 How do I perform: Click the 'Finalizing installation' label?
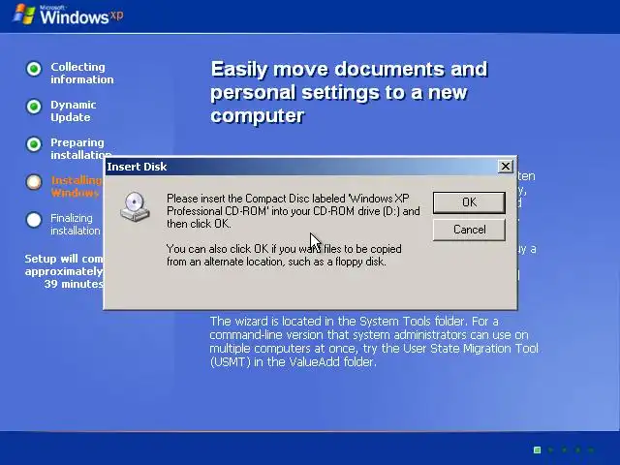(x=76, y=224)
